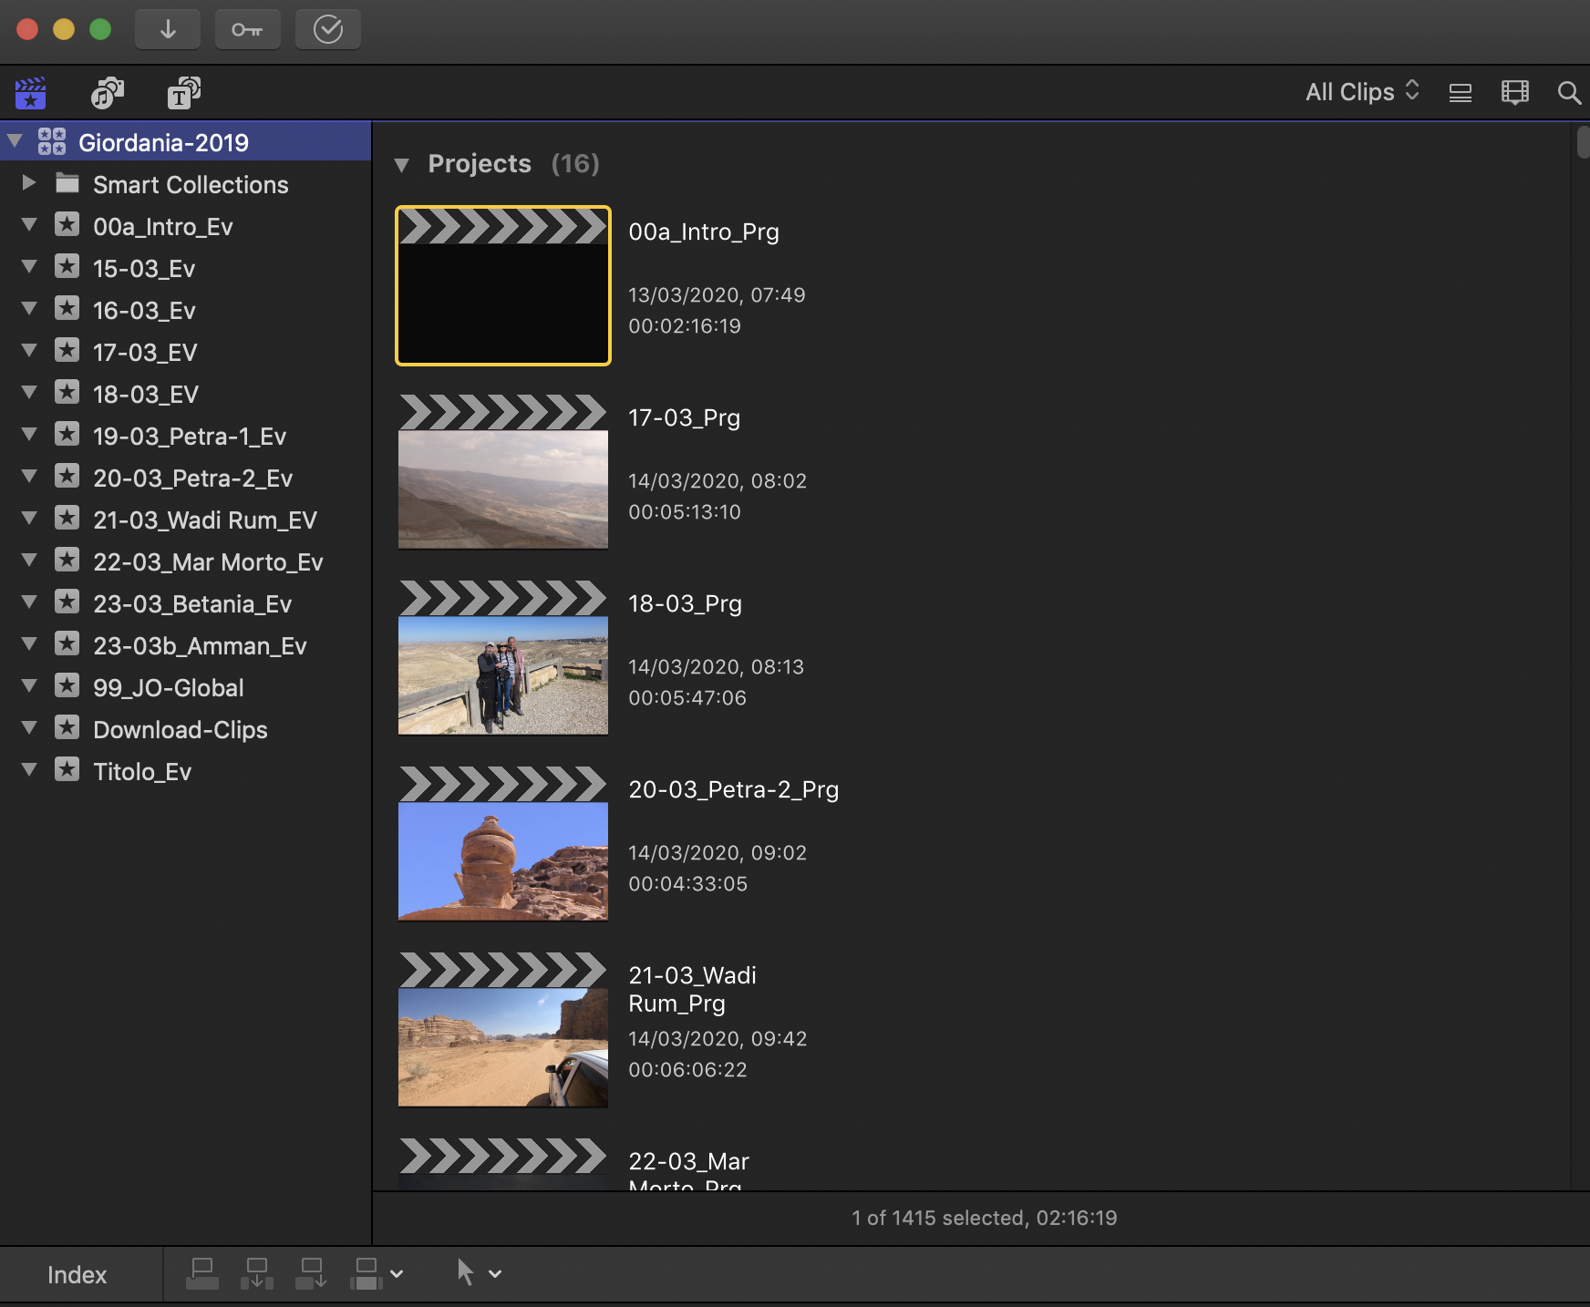Select the 20-03_Petra-2_Prg project thumbnail

click(x=503, y=843)
